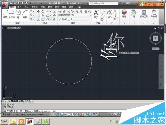The image size is (166, 125).
Task: Open the rectangle tool dropdown arrow
Action: [x=34, y=11]
